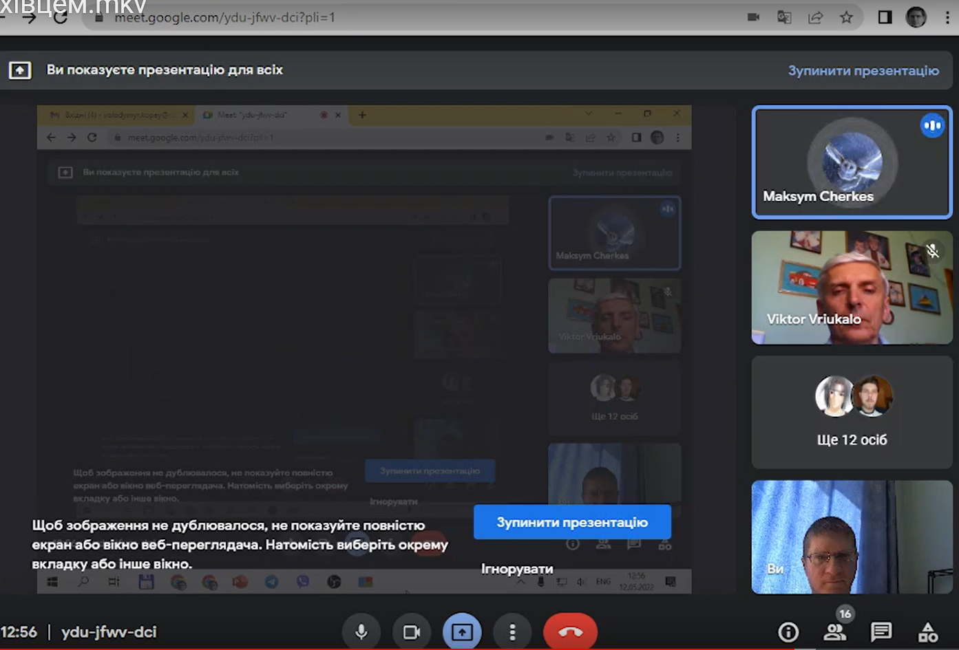
Task: Open the more options three-dot menu
Action: 512,631
